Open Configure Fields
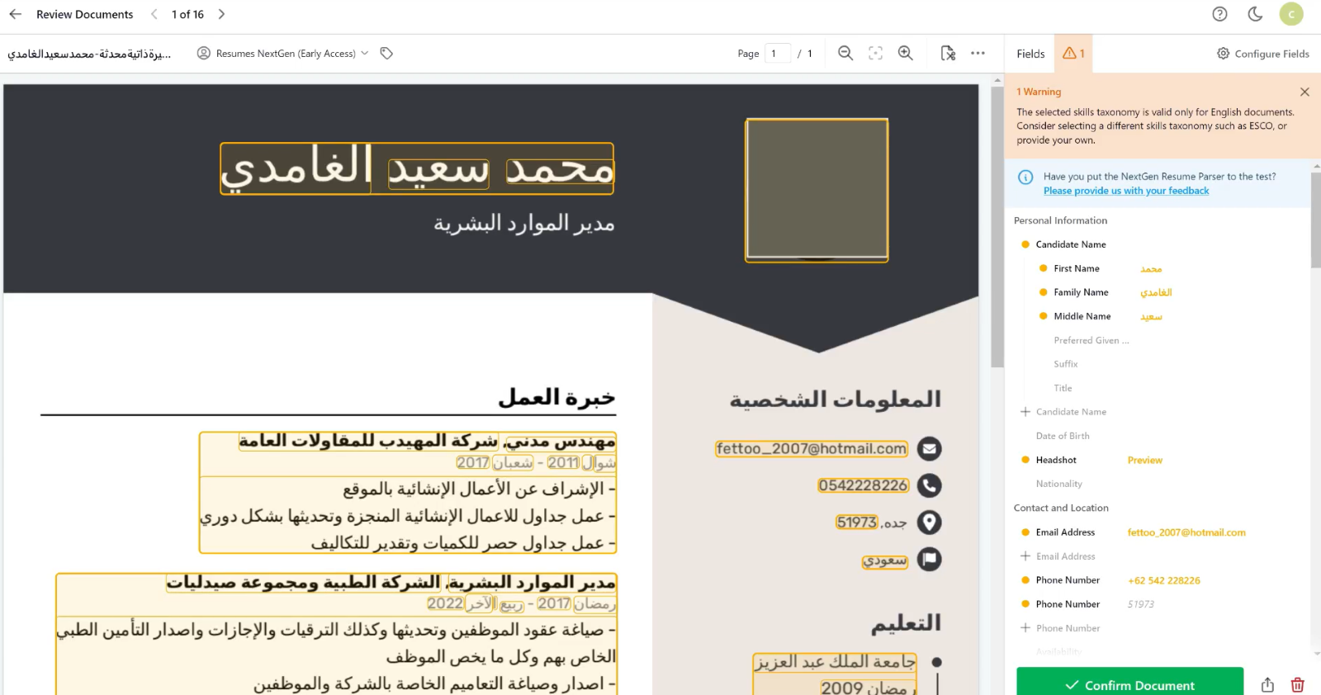Viewport: 1321px width, 695px height. pyautogui.click(x=1263, y=54)
